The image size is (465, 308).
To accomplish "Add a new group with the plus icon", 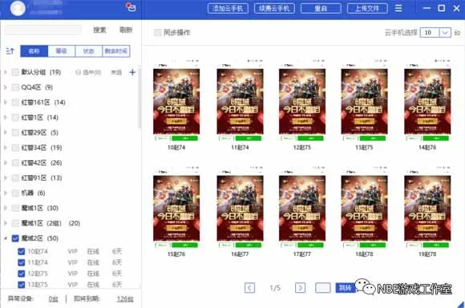I will point(132,72).
